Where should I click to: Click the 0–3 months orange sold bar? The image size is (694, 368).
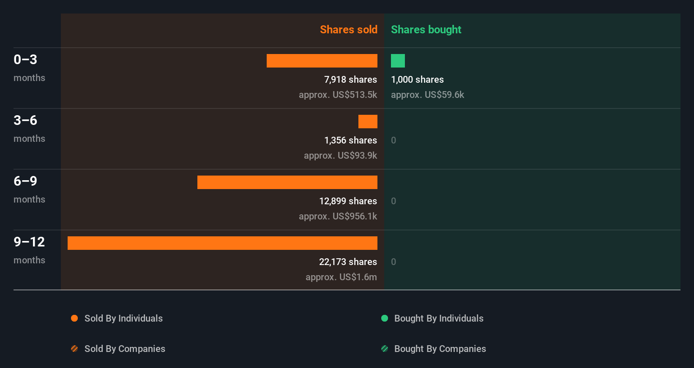tap(322, 61)
